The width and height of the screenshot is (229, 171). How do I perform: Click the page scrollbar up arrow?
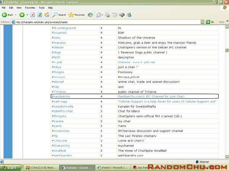227,27
